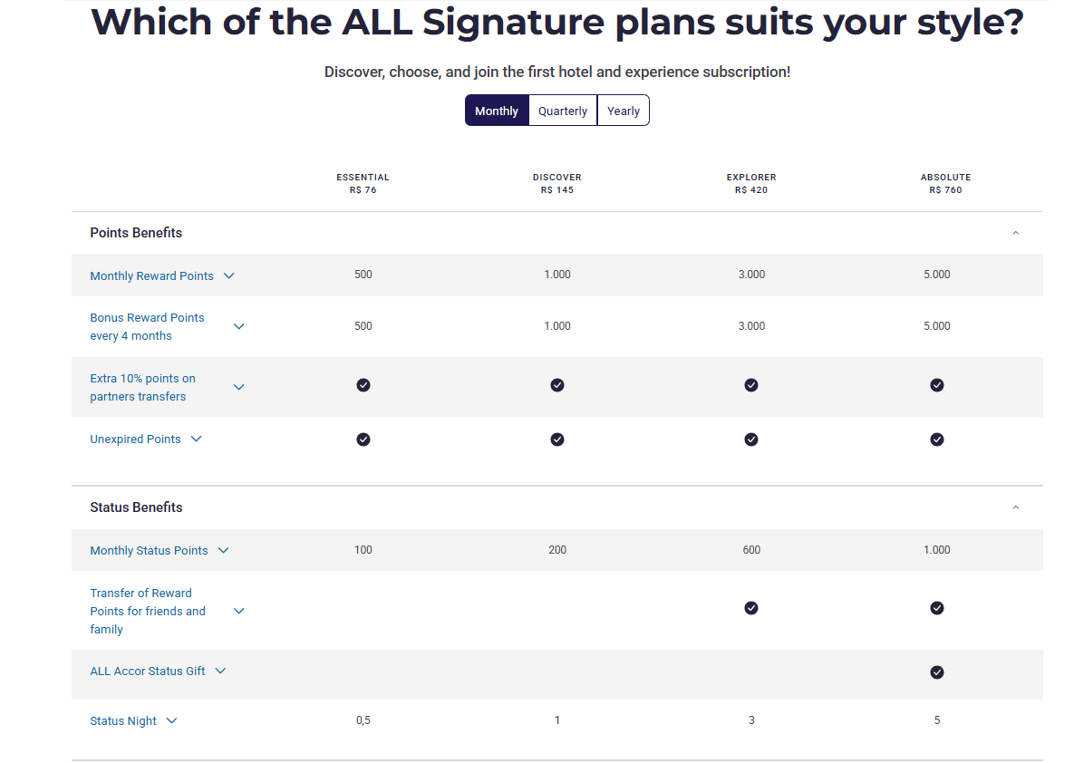
Task: Click Essential checkmark for Unexpired Points
Action: click(x=363, y=439)
